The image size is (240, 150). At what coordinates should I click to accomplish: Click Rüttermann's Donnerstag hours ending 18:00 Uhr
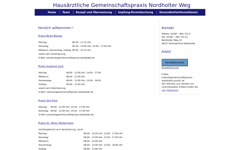coord(103,145)
